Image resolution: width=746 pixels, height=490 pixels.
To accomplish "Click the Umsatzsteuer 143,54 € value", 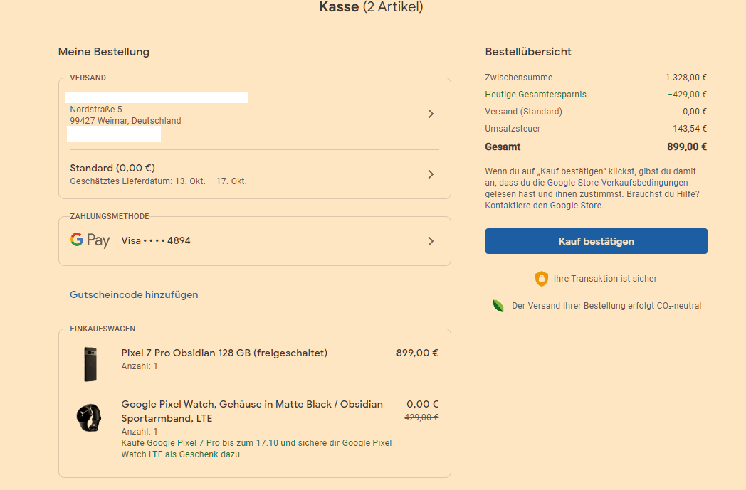I will (690, 129).
